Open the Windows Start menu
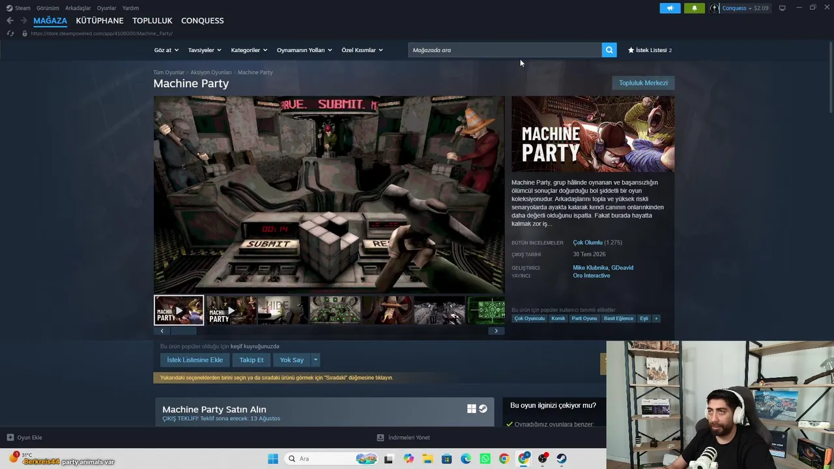Image resolution: width=834 pixels, height=469 pixels. click(x=273, y=459)
